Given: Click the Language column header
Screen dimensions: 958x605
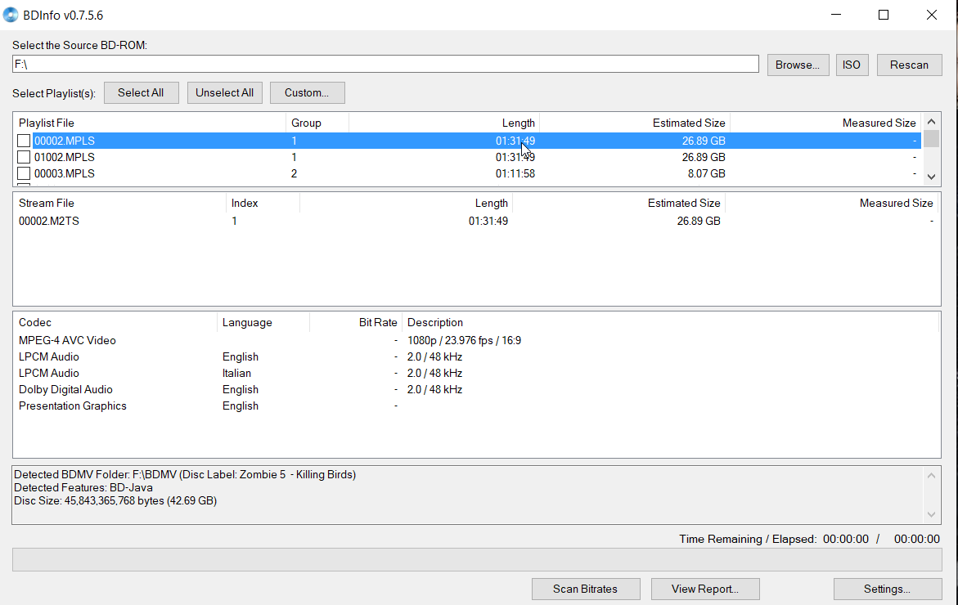Looking at the screenshot, I should coord(263,322).
